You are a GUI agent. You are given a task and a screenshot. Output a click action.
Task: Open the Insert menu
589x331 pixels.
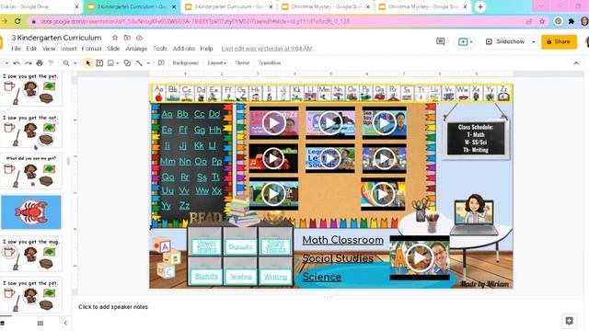[x=68, y=49]
